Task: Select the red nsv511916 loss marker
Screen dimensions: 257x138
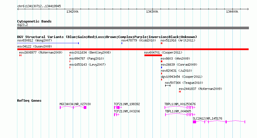Action: pyautogui.click(x=161, y=43)
